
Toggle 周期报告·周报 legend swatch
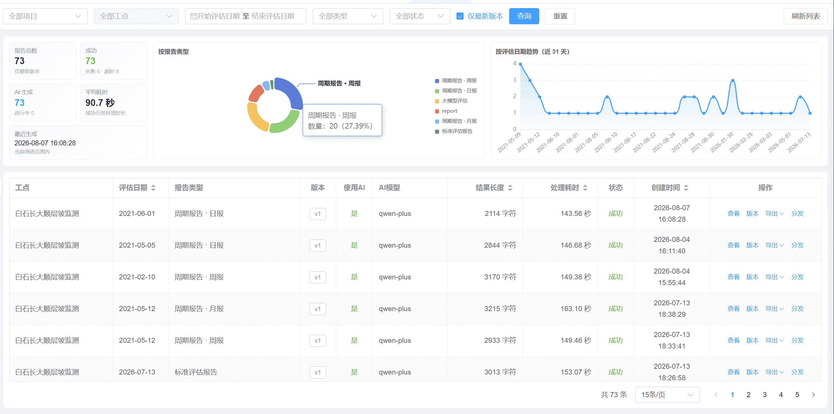click(437, 81)
